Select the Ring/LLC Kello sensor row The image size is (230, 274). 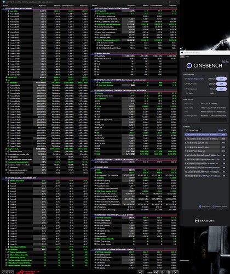tap(45, 149)
